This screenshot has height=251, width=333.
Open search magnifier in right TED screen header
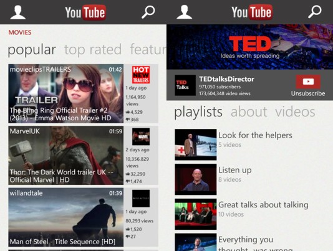click(x=315, y=12)
